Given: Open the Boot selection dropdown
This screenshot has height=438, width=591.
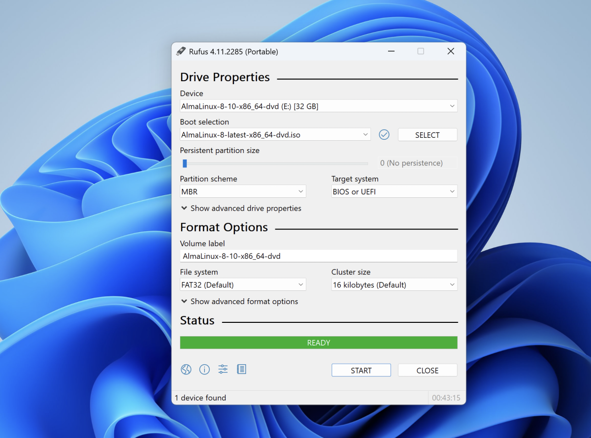Looking at the screenshot, I should coord(275,135).
